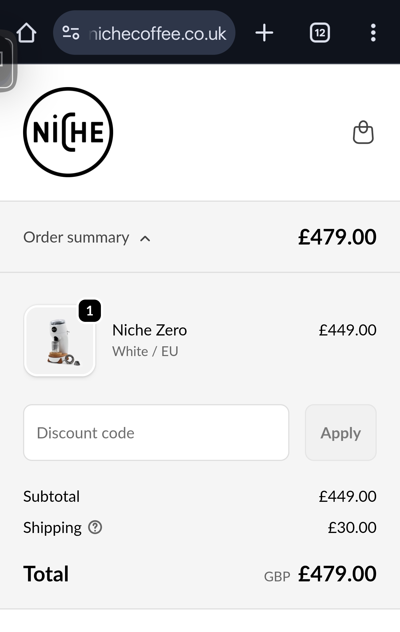Tap the Niche Zero product name
400x632 pixels.
(x=150, y=330)
